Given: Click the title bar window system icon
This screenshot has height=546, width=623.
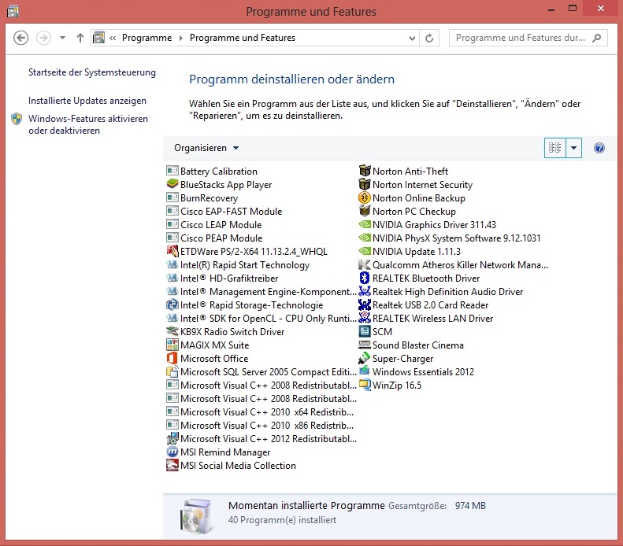Looking at the screenshot, I should tap(13, 11).
